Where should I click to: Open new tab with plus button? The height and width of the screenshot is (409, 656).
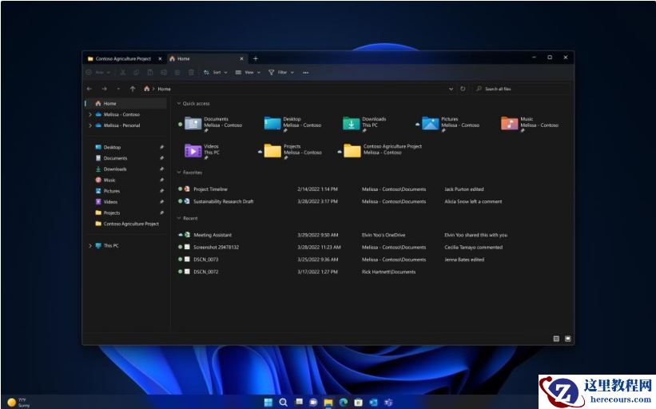pos(256,58)
